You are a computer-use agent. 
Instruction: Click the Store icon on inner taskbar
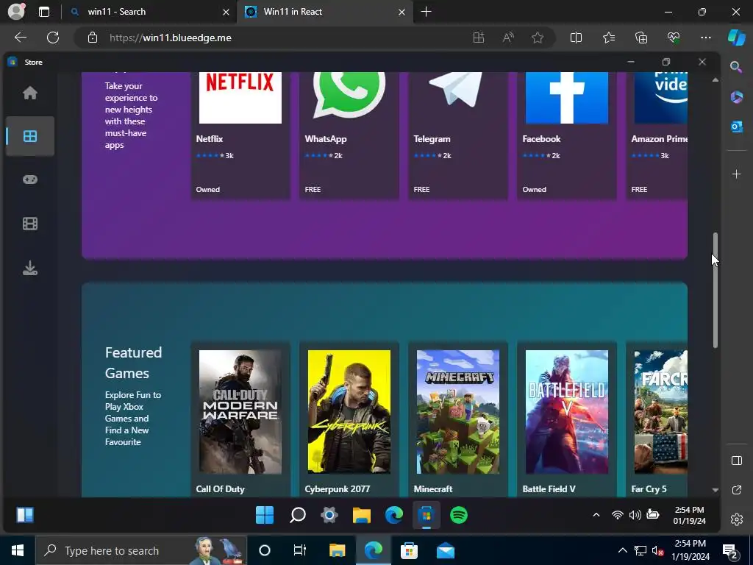pos(426,515)
